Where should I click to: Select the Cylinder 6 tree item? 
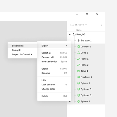tap(86, 95)
